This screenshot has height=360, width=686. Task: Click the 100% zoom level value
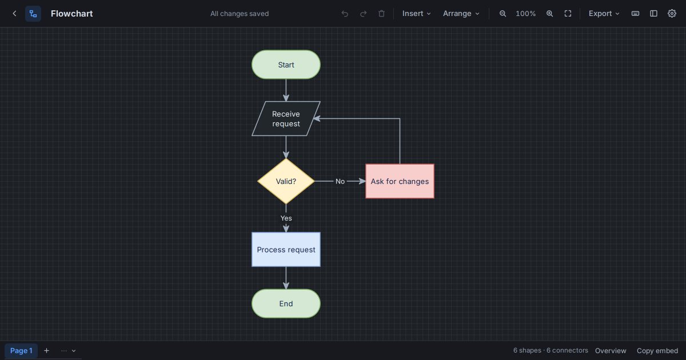click(526, 14)
